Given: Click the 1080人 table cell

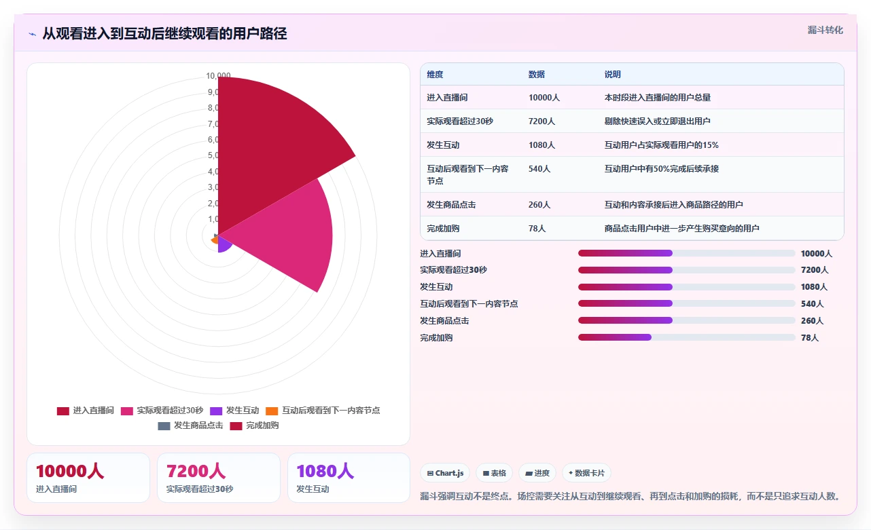Looking at the screenshot, I should 542,145.
